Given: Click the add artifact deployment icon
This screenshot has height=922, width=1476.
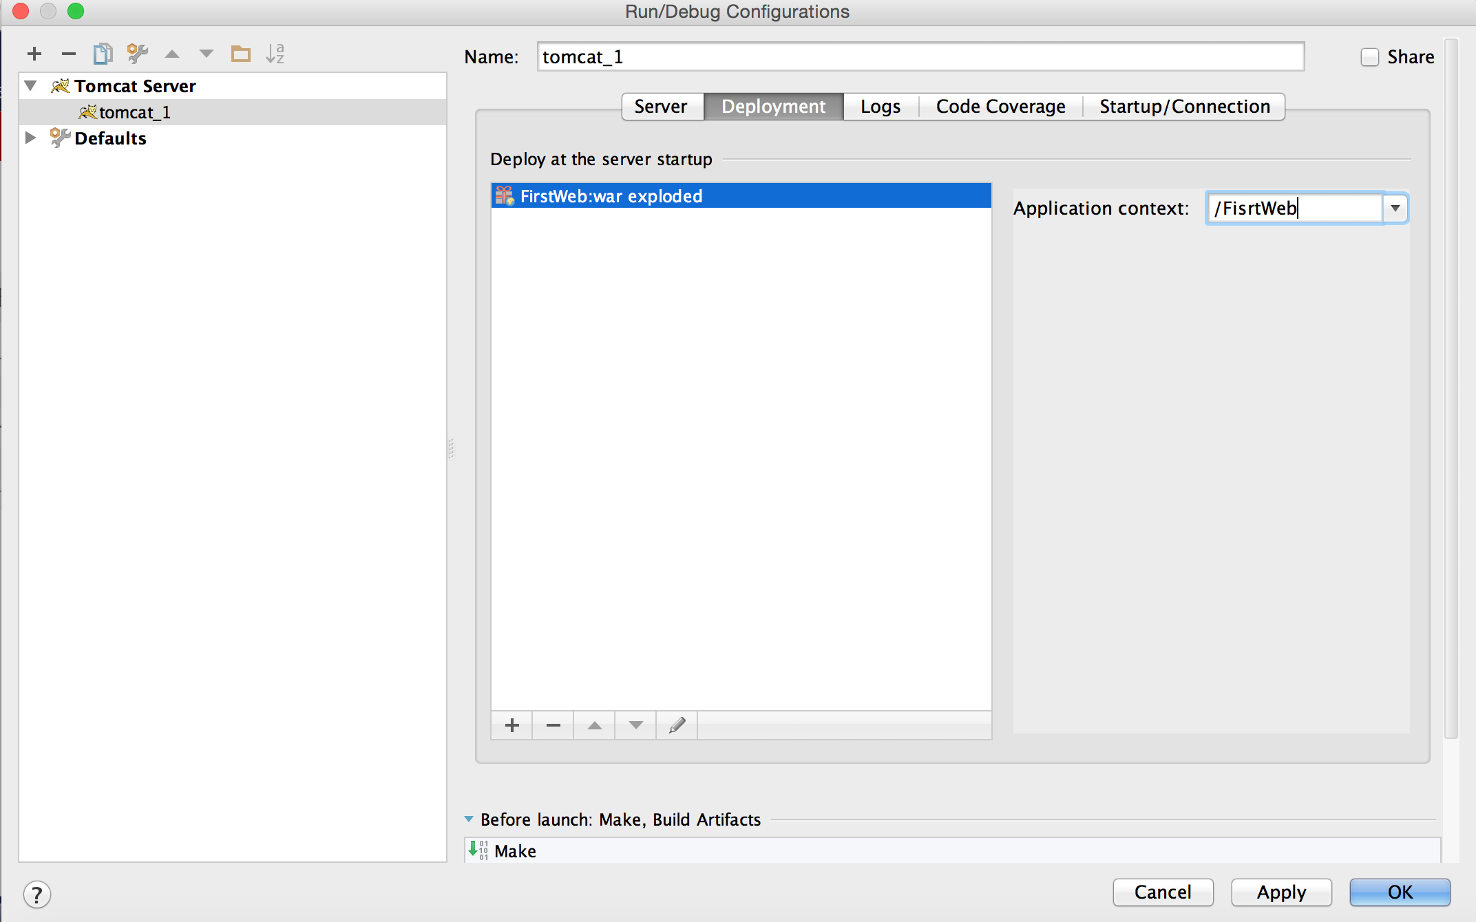Looking at the screenshot, I should 511,725.
